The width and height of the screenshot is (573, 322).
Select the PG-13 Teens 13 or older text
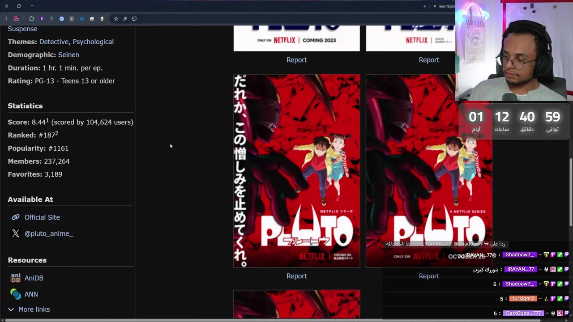coord(75,81)
